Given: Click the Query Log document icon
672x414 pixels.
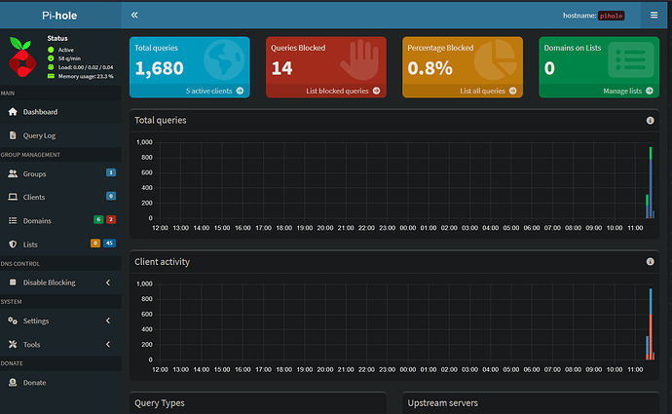Looking at the screenshot, I should pos(13,135).
